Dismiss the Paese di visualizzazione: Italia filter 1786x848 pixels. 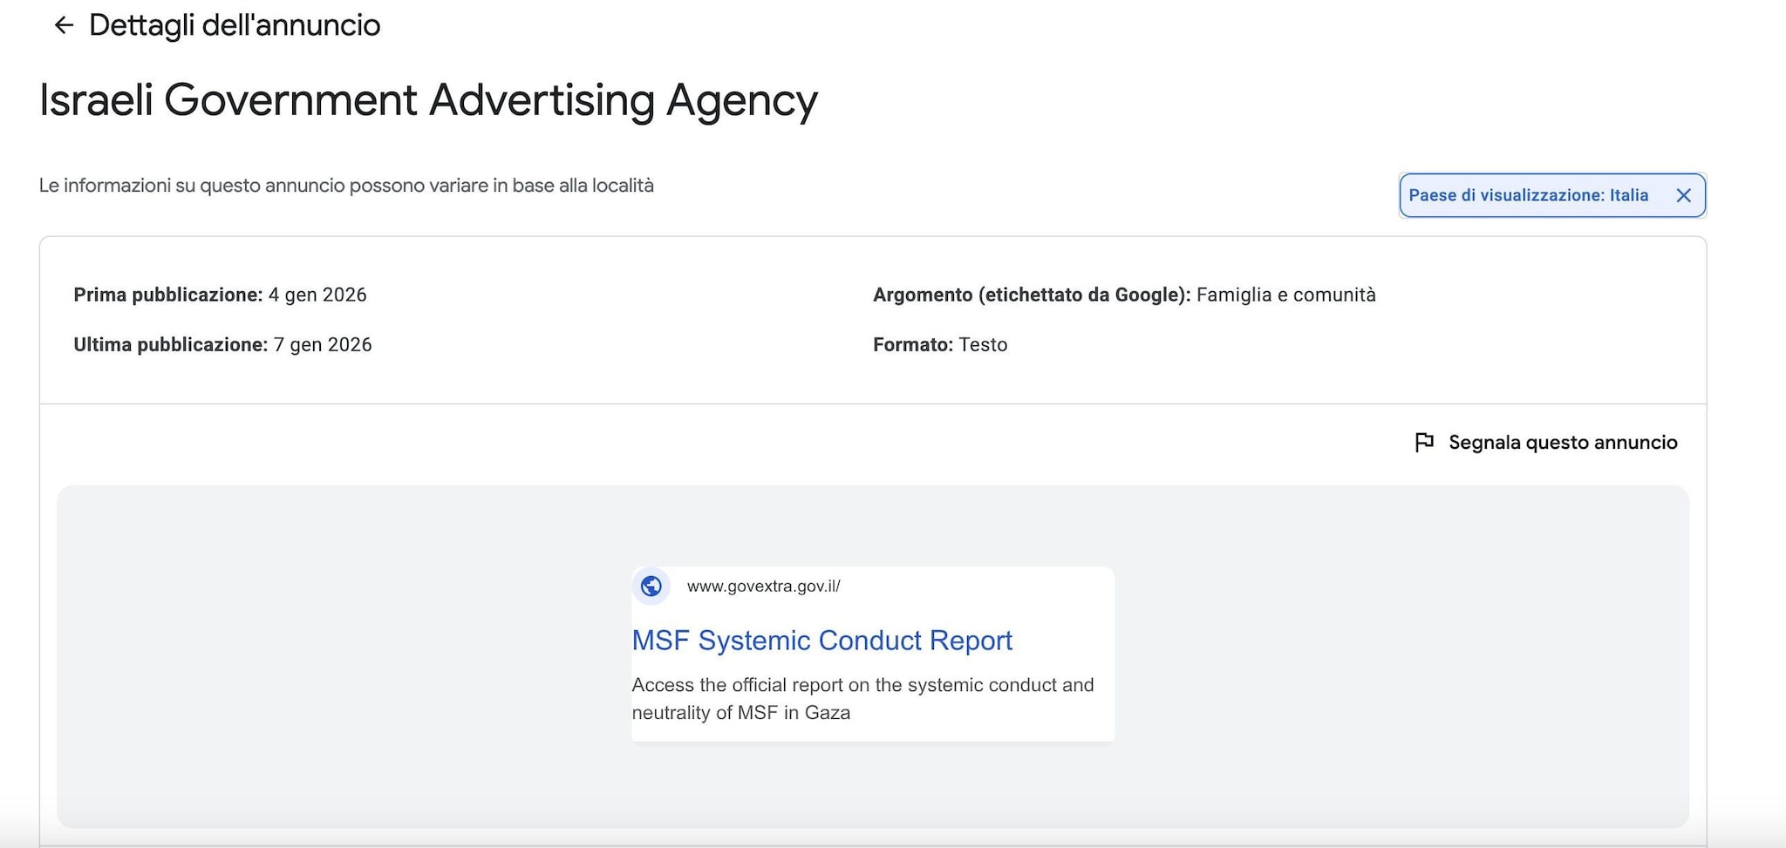[x=1685, y=195]
